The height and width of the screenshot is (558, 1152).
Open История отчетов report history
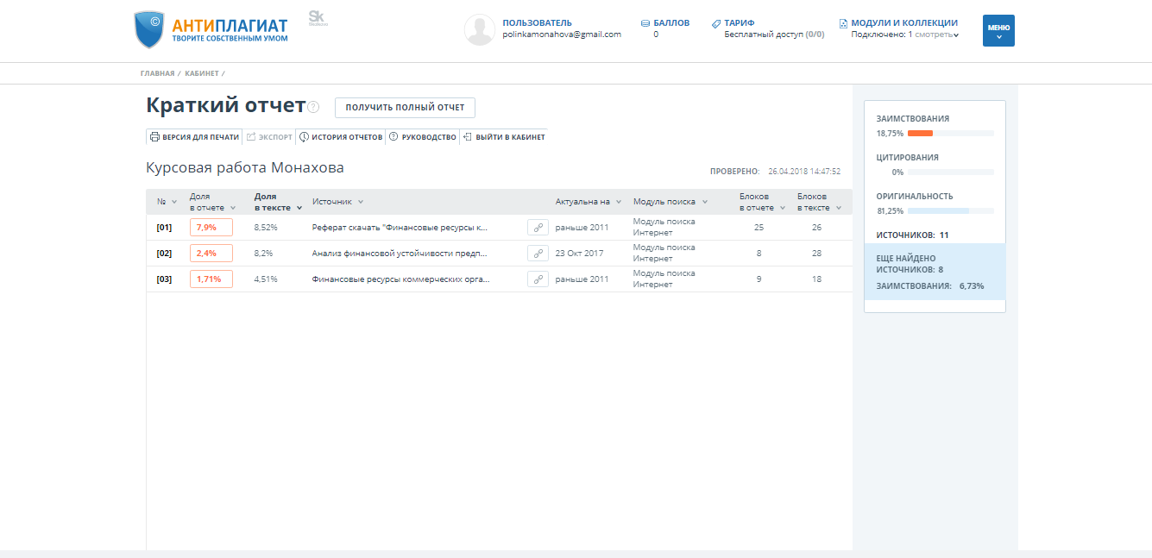341,137
